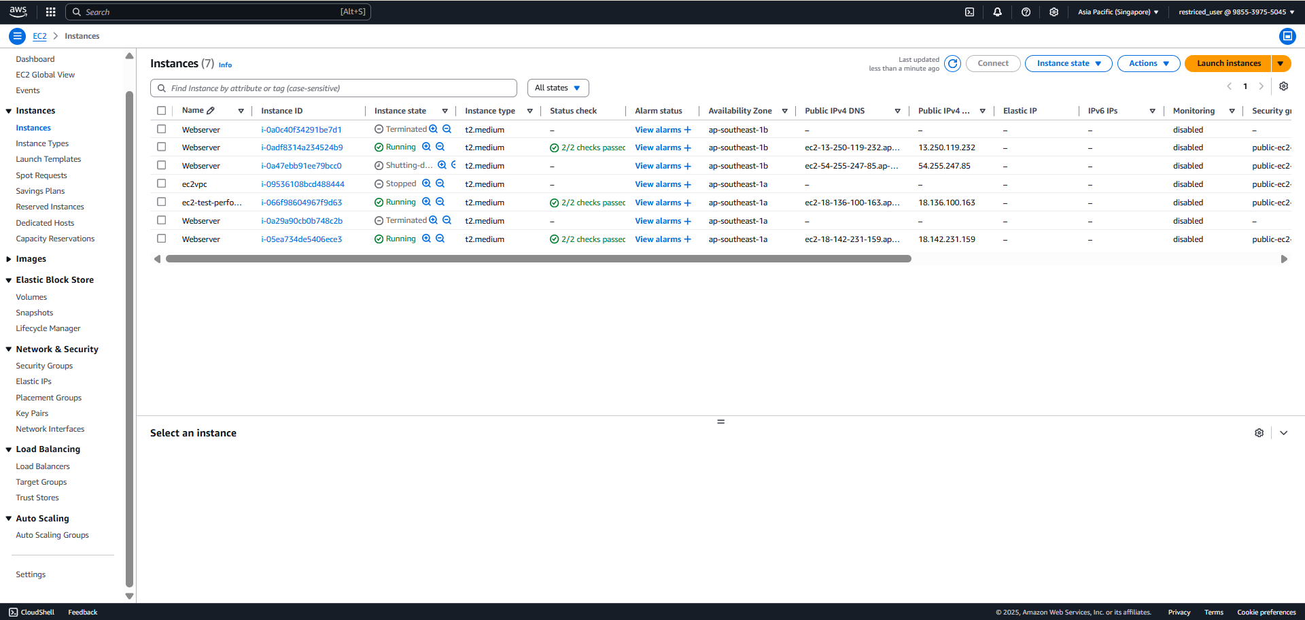Open instance i-05ea734de5406ece3 link
Image resolution: width=1305 pixels, height=620 pixels.
pos(301,239)
